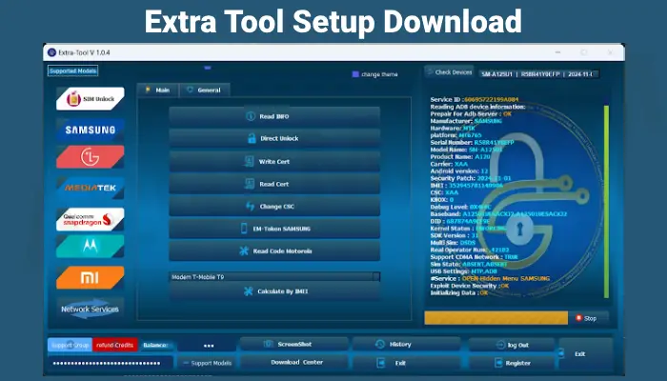Click the red refund Credits button

tap(115, 345)
